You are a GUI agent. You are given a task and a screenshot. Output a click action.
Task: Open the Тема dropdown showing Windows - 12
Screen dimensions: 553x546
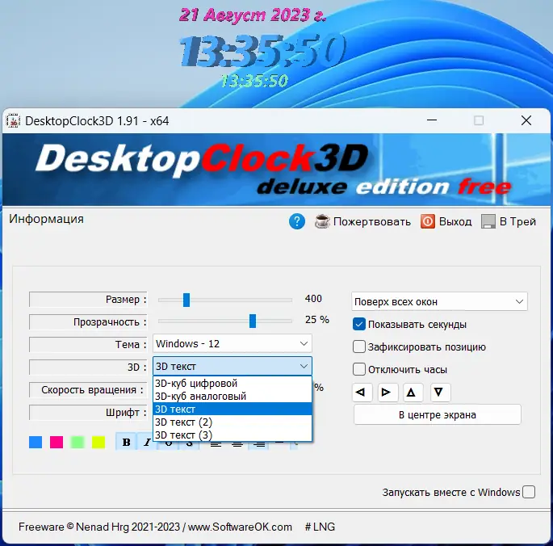coord(233,343)
